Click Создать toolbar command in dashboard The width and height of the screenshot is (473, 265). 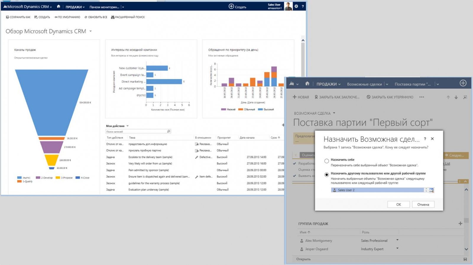click(x=42, y=17)
